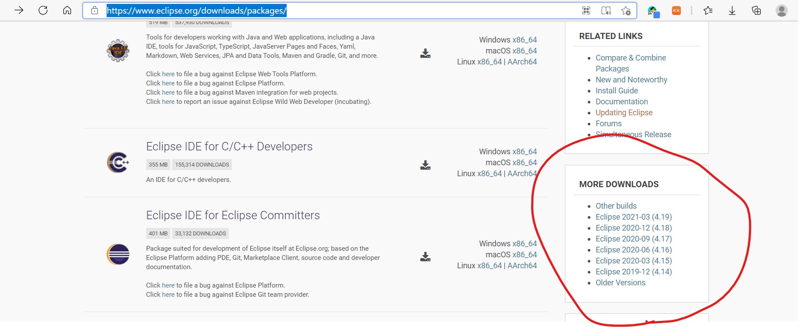Open the Forums link
798x327 pixels.
pos(608,124)
